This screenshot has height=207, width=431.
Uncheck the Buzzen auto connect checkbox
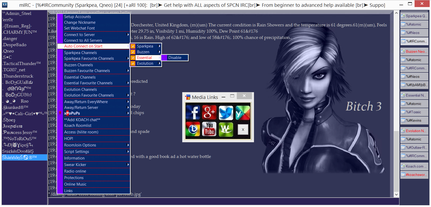[x=133, y=52]
